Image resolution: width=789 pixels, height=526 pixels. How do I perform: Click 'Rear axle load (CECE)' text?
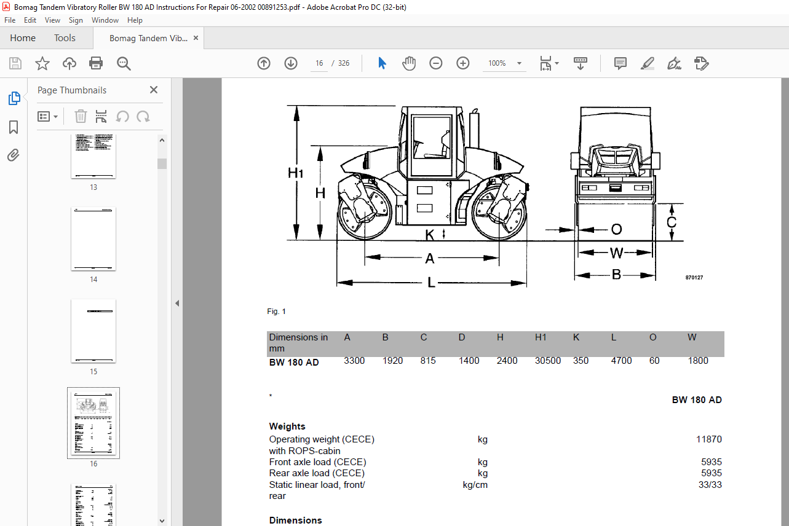pyautogui.click(x=317, y=473)
